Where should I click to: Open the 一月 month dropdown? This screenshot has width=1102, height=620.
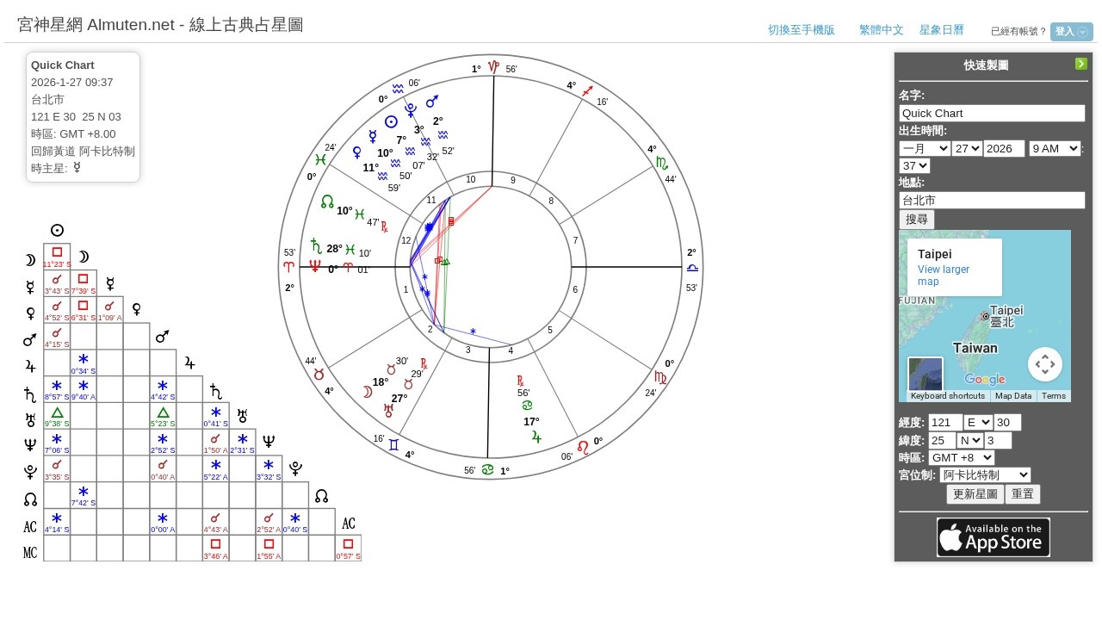point(925,148)
